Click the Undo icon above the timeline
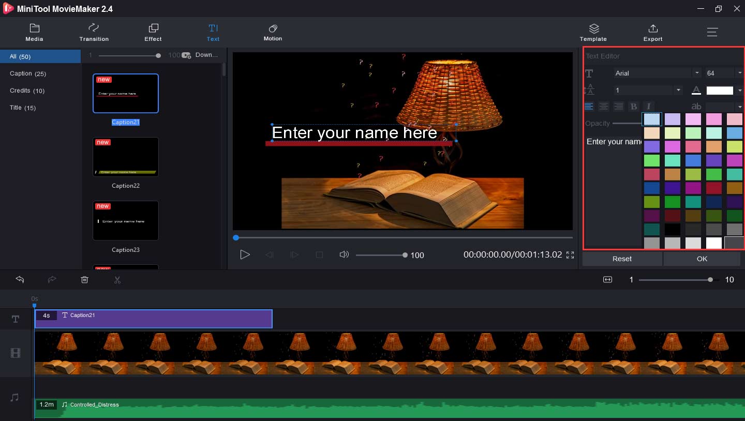The width and height of the screenshot is (745, 421). point(20,280)
